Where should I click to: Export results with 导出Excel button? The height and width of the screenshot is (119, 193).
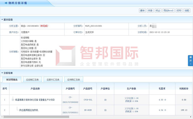[x=168, y=10]
